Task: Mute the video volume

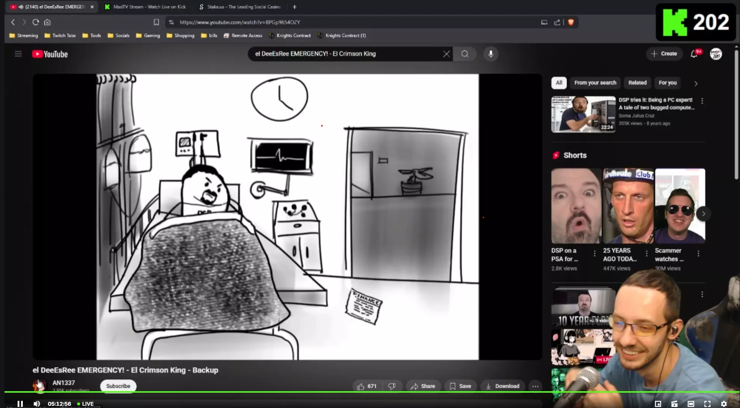Action: point(37,404)
